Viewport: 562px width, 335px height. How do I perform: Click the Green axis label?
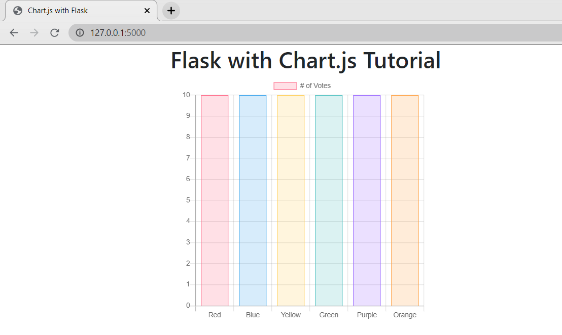329,315
